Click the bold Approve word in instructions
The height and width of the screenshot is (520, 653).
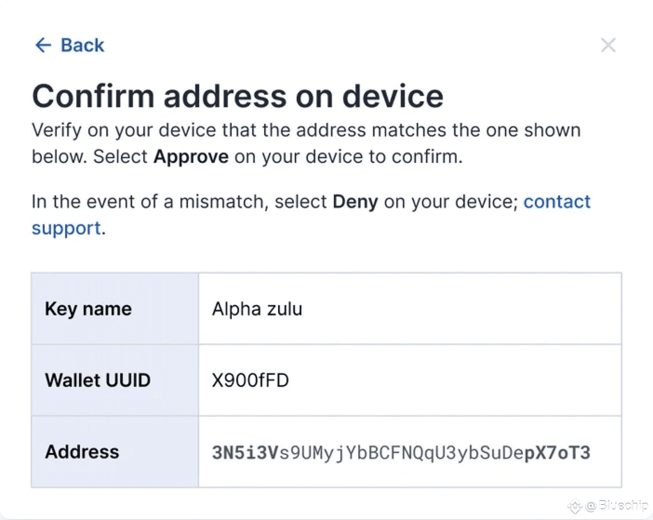pyautogui.click(x=191, y=157)
